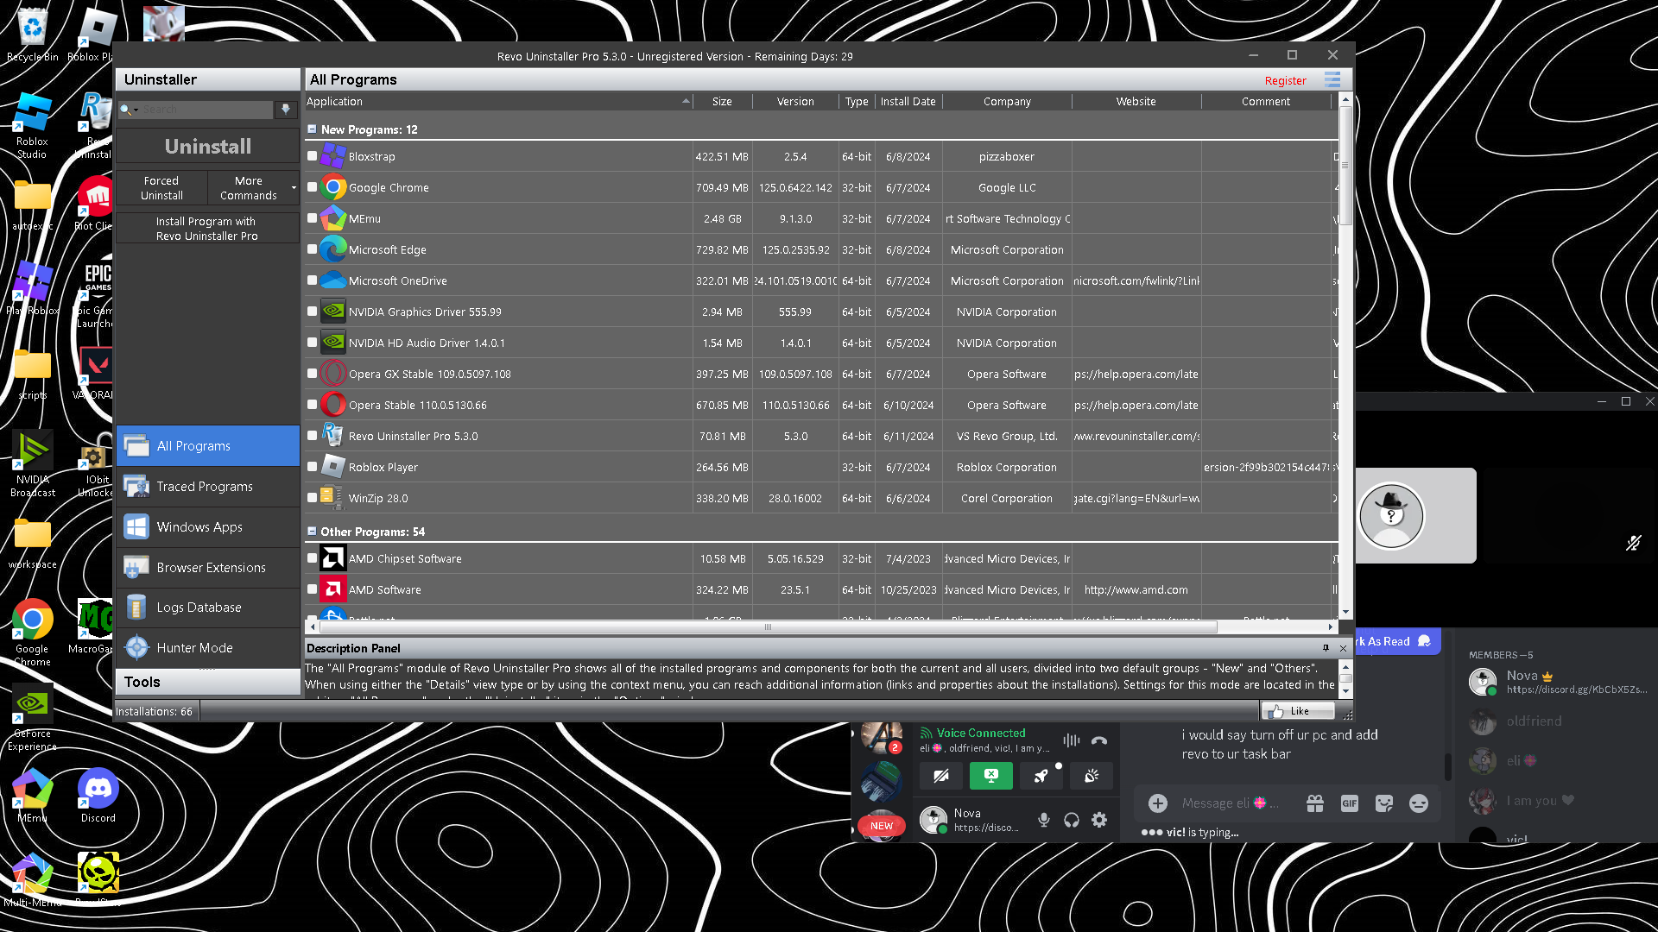The height and width of the screenshot is (932, 1658).
Task: Collapse the New Programs group
Action: point(312,129)
